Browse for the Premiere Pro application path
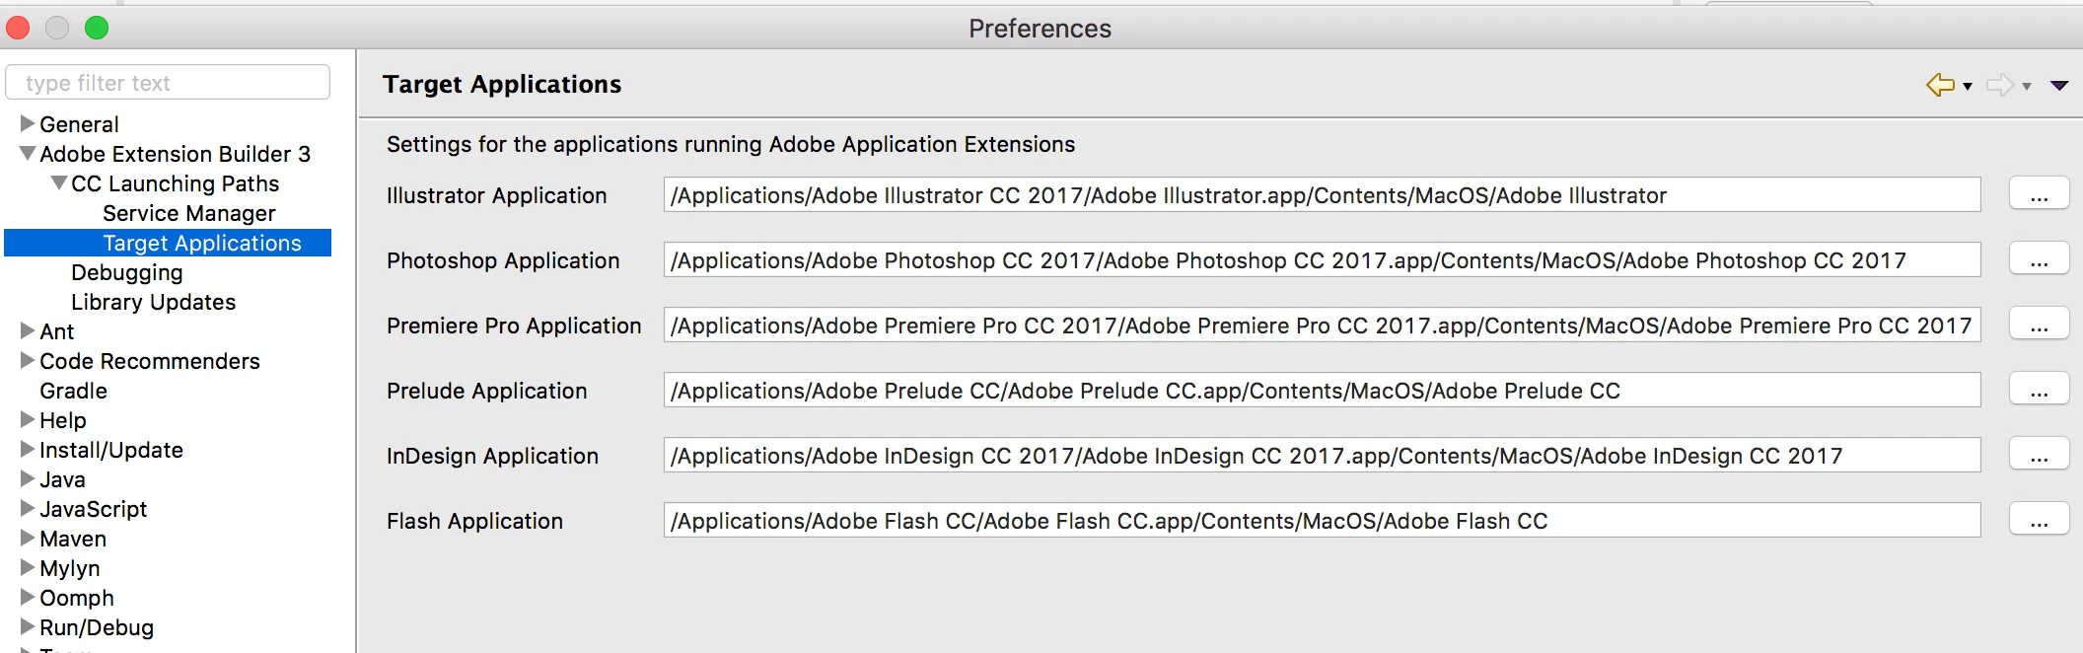2083x653 pixels. click(2039, 325)
